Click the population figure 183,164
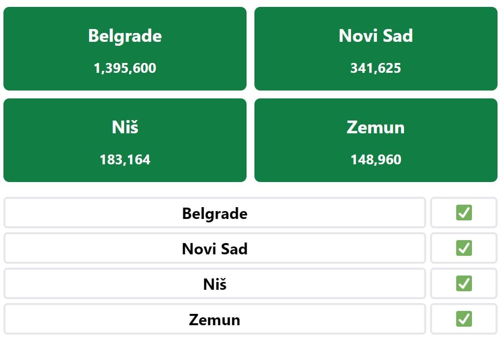500x338 pixels. [125, 160]
